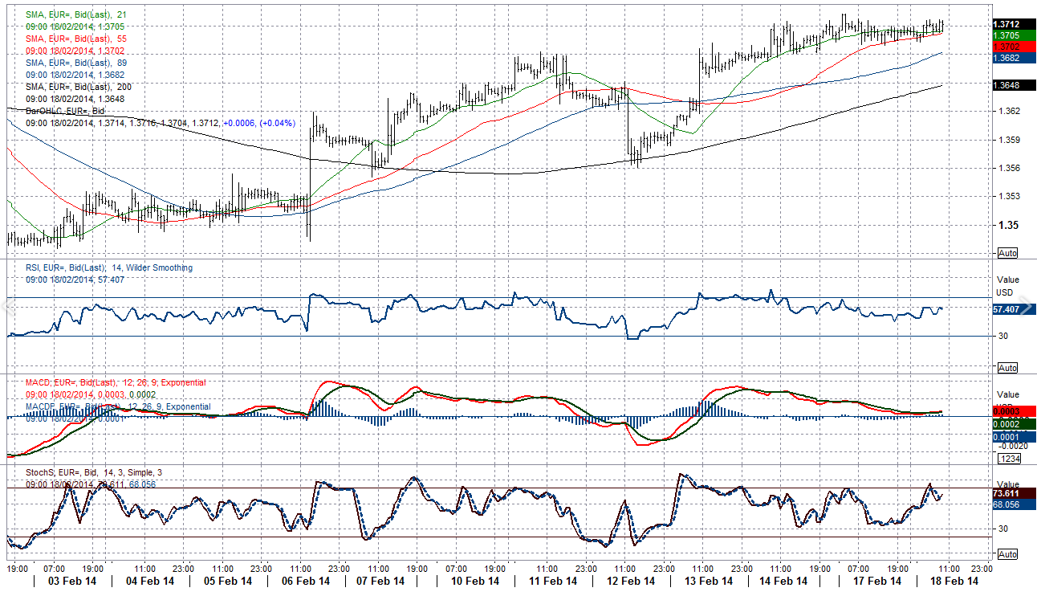Click the '10 Feb 14' date label
1037x596 pixels.
tap(475, 581)
